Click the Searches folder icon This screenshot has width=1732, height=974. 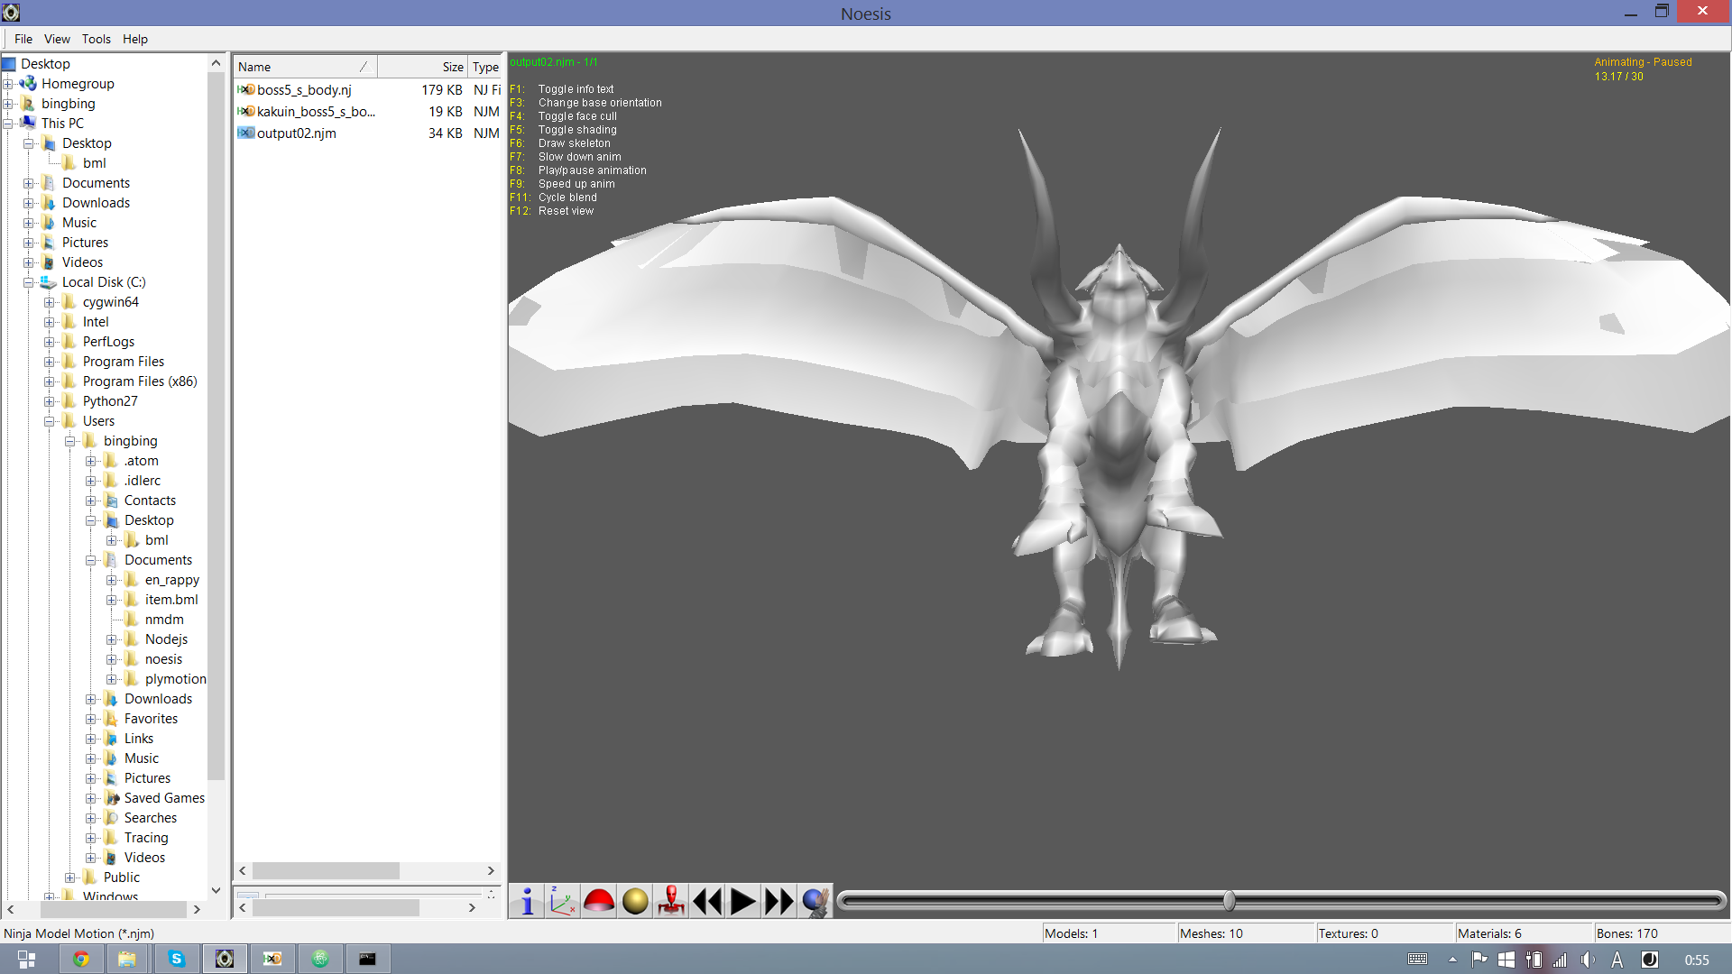point(111,818)
